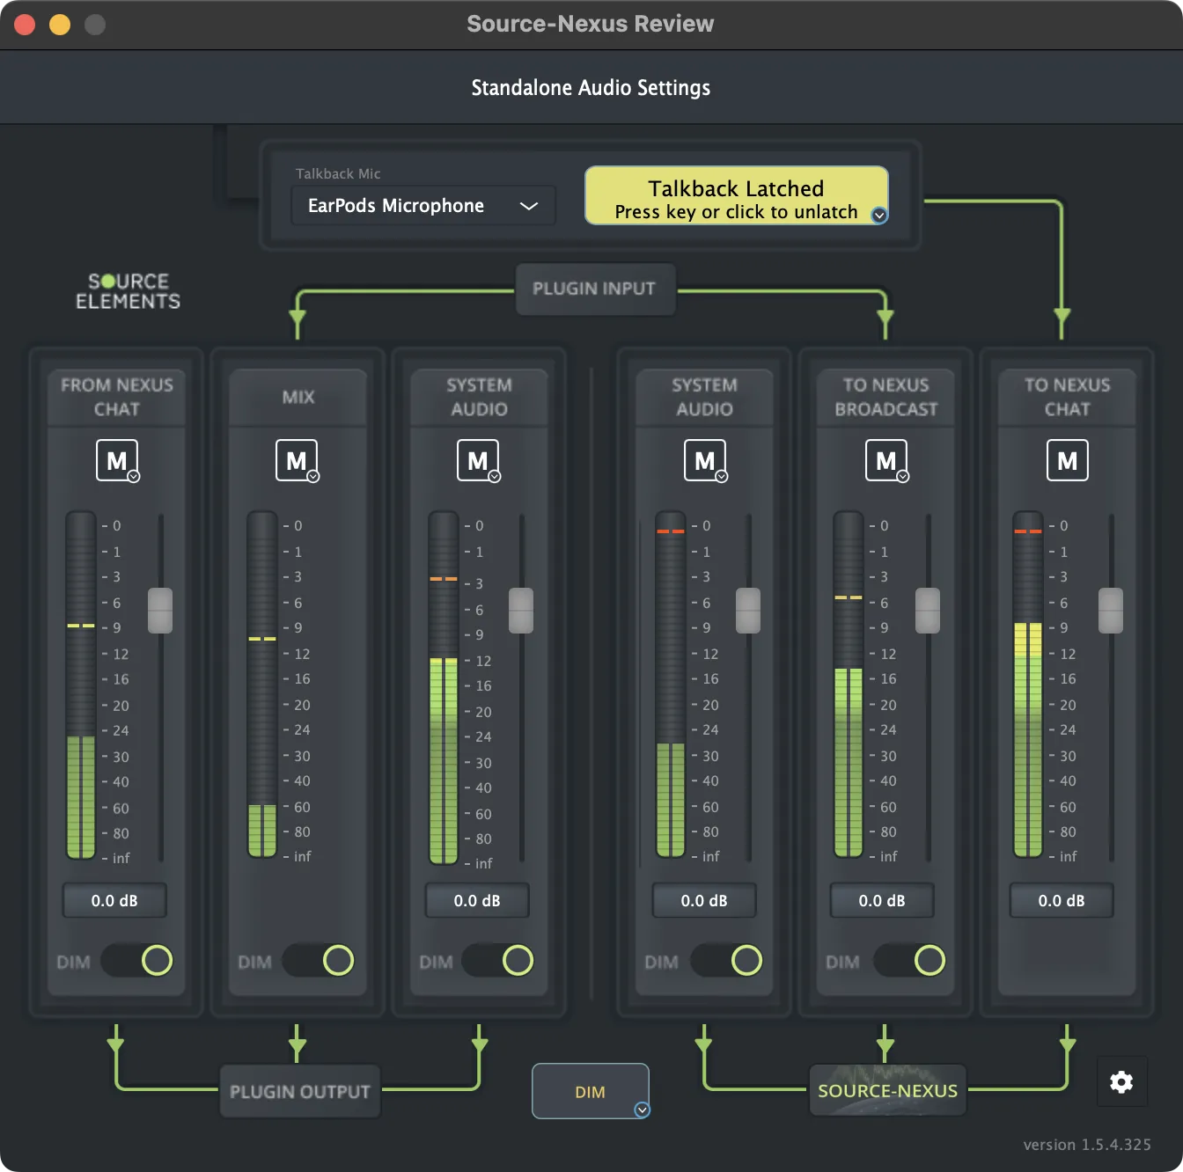Click the bottom center DIM button
This screenshot has height=1172, width=1183.
pos(591,1091)
